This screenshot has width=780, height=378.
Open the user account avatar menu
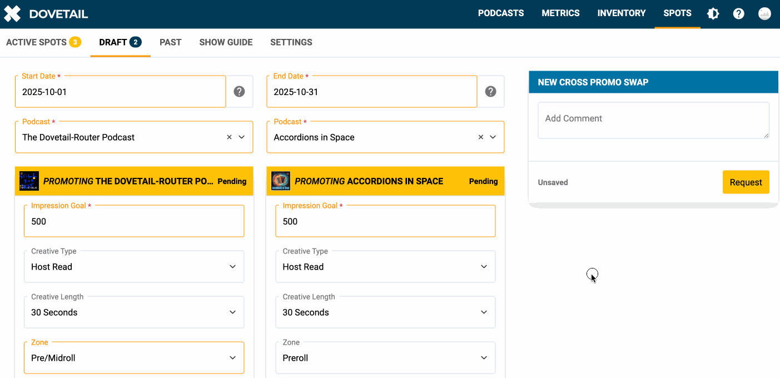click(764, 14)
